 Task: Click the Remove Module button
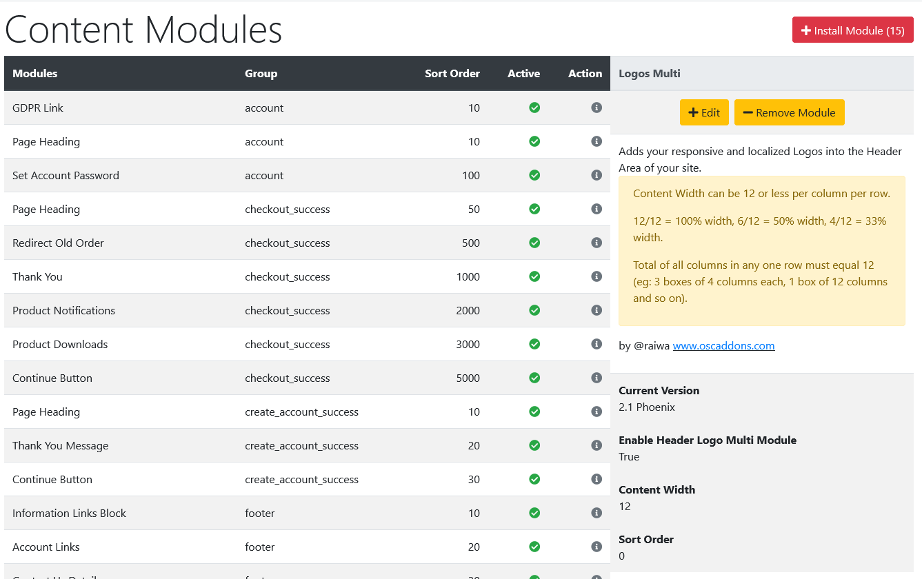(790, 112)
